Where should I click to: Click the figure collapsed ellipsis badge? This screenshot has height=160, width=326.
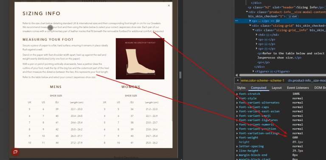click(x=271, y=72)
